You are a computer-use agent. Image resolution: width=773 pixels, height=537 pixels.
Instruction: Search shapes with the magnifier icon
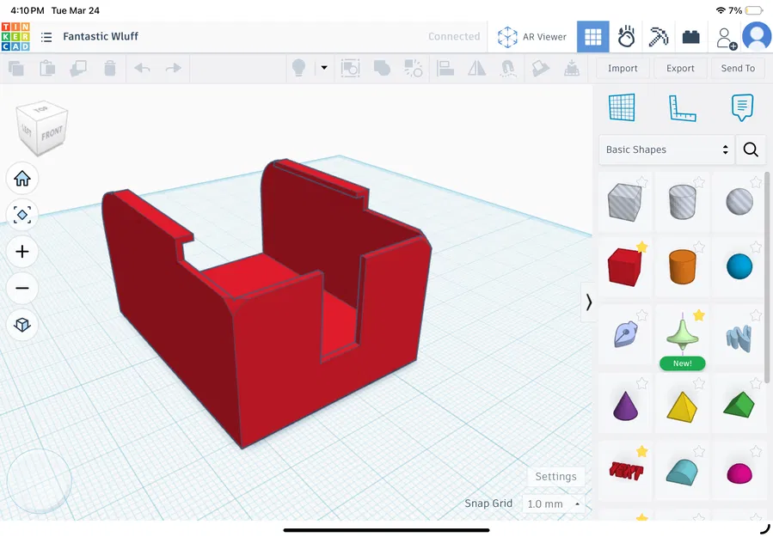(751, 150)
